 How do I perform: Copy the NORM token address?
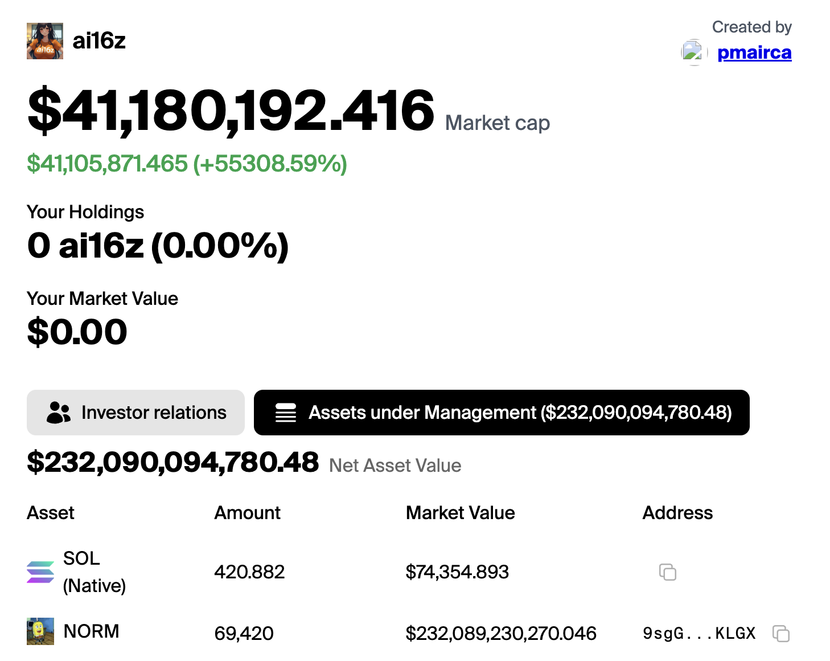(x=781, y=633)
